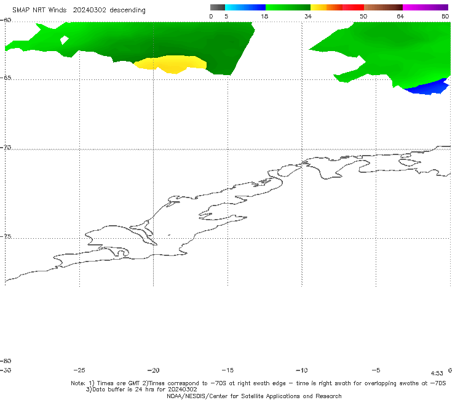Click the color scale label '50'

pos(363,16)
